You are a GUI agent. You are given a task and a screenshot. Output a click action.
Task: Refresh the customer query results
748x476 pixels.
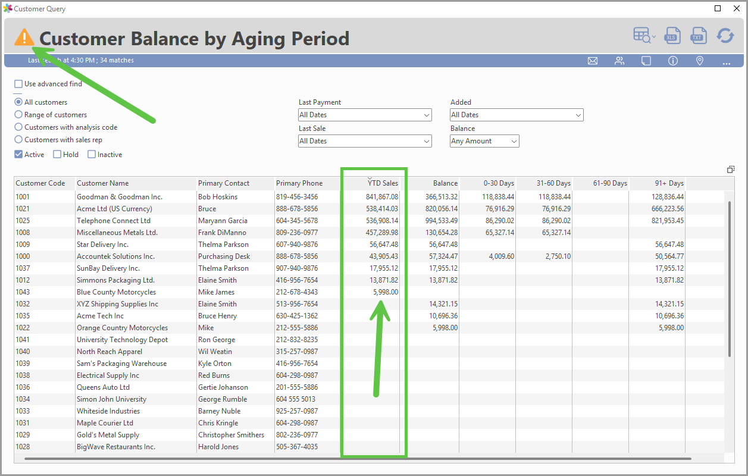(x=725, y=36)
